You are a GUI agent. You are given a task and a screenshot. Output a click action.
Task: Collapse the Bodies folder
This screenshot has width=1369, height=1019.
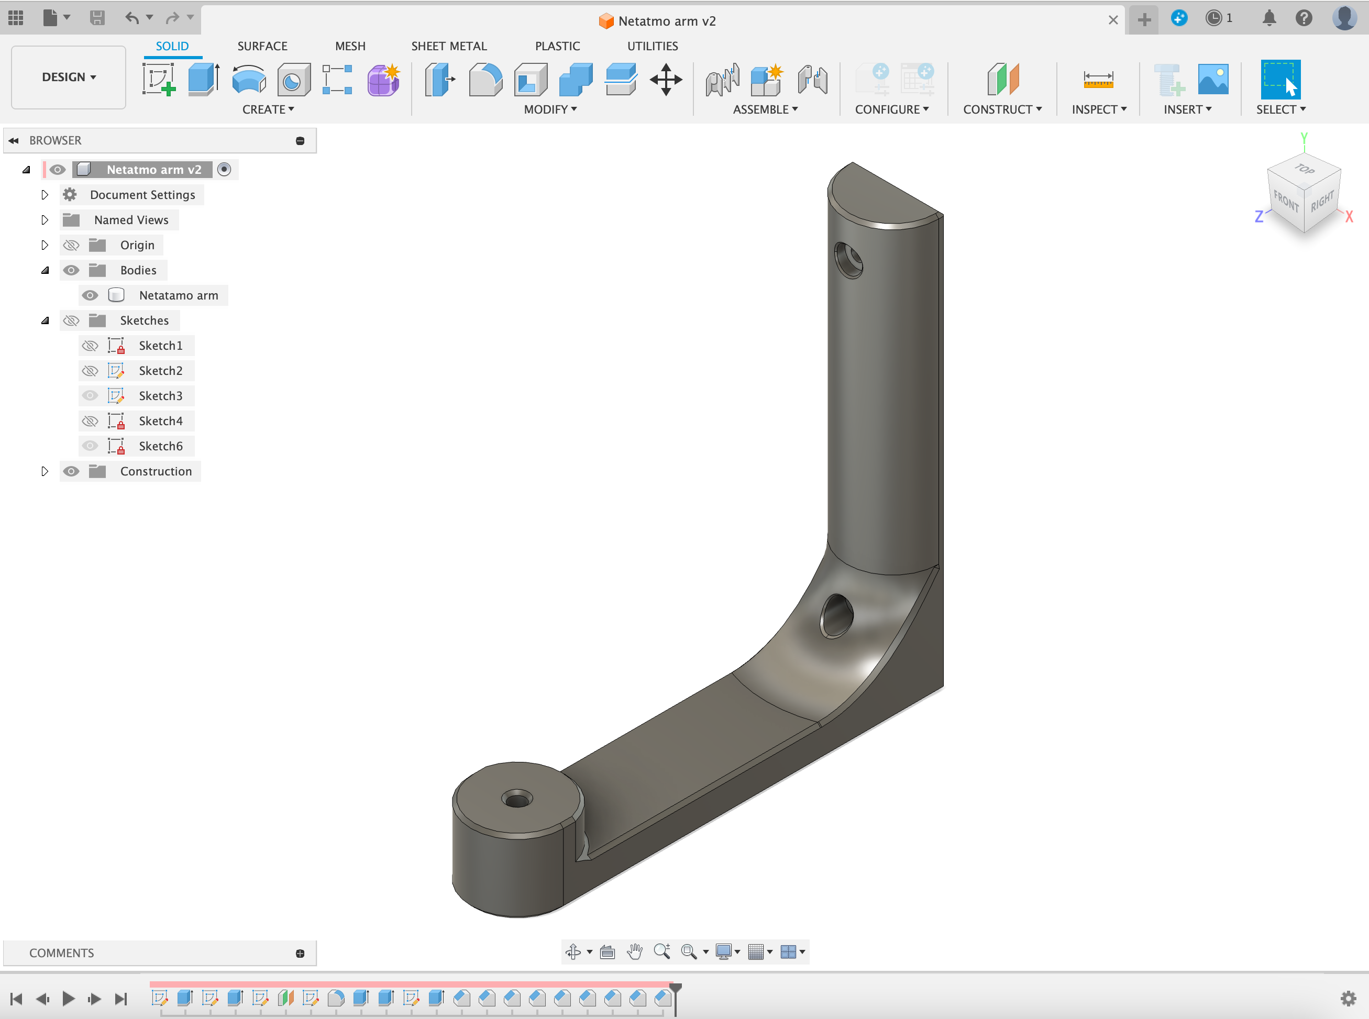click(x=45, y=270)
